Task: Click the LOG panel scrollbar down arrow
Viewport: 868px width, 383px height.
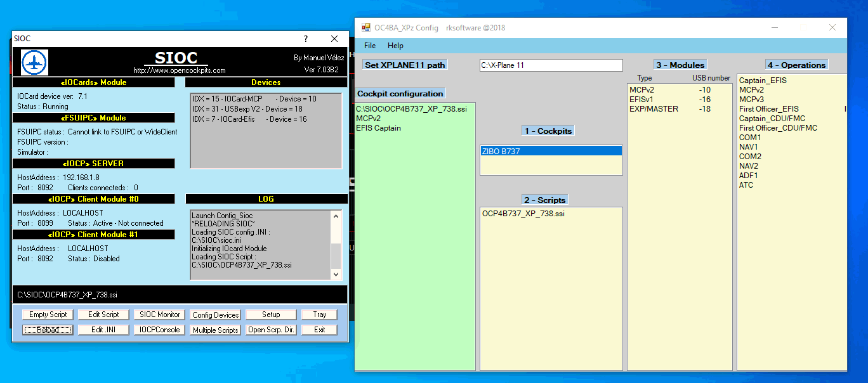Action: (336, 274)
